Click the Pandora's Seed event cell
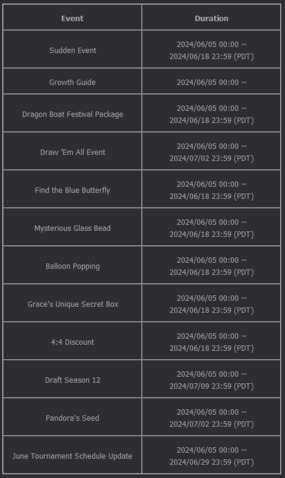The width and height of the screenshot is (285, 478). (x=72, y=417)
